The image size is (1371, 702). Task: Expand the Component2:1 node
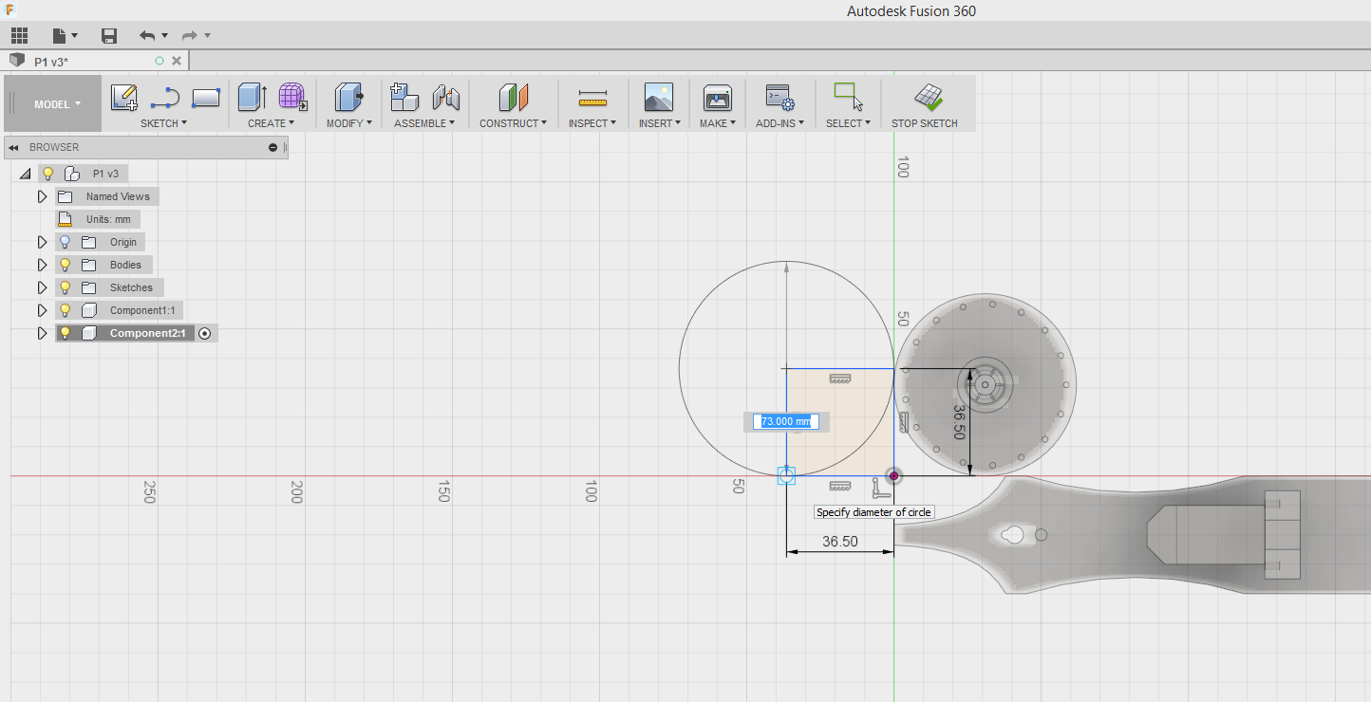pyautogui.click(x=42, y=333)
